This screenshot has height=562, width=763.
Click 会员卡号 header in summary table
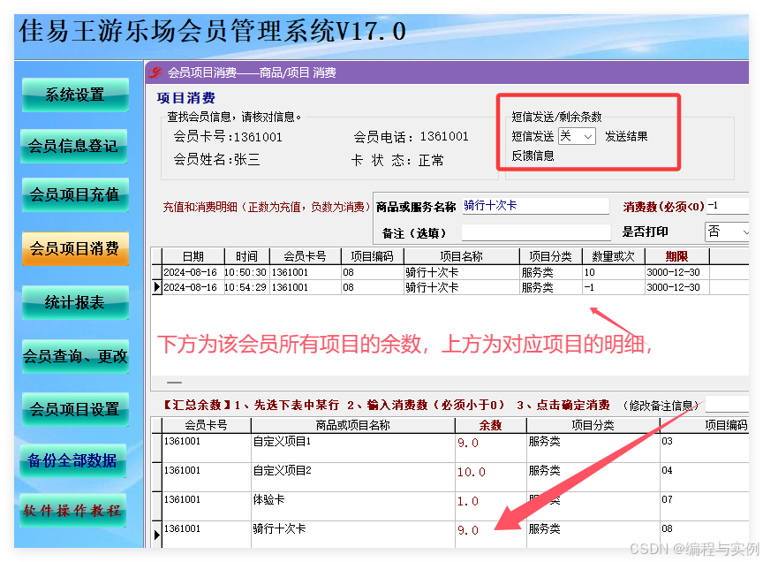[206, 425]
